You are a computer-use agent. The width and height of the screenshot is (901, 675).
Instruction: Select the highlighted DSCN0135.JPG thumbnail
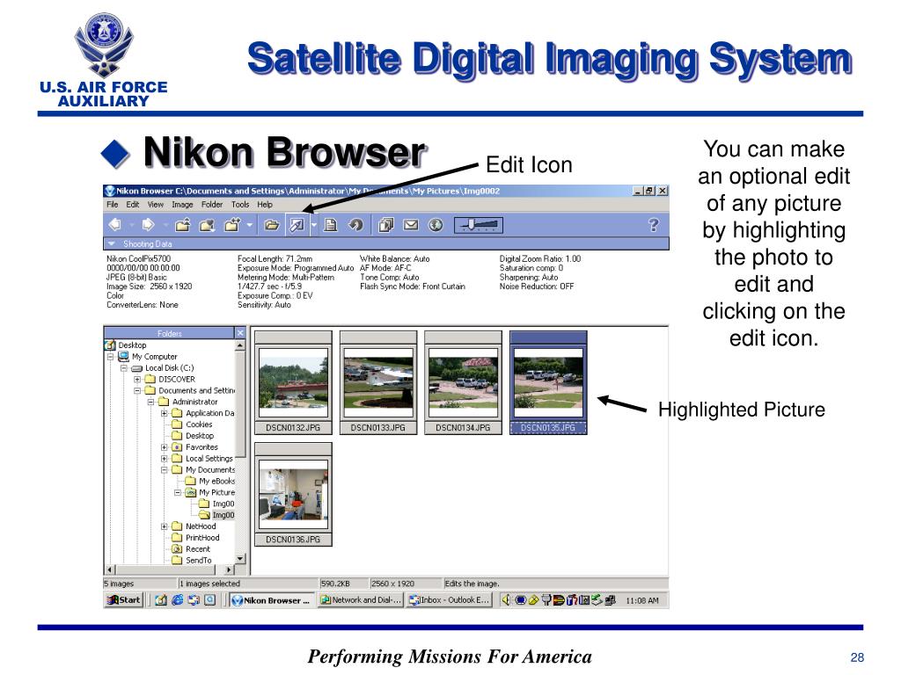pos(548,383)
